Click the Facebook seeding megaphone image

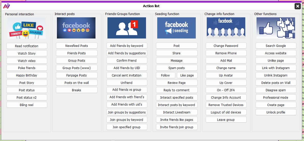pyautogui.click(x=176, y=28)
